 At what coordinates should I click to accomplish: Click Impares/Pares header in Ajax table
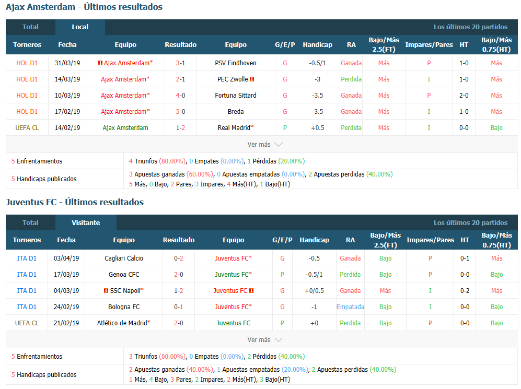tap(429, 45)
